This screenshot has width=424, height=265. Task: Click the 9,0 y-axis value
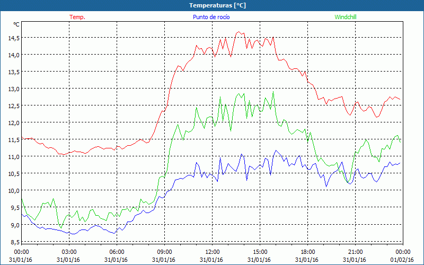point(15,225)
